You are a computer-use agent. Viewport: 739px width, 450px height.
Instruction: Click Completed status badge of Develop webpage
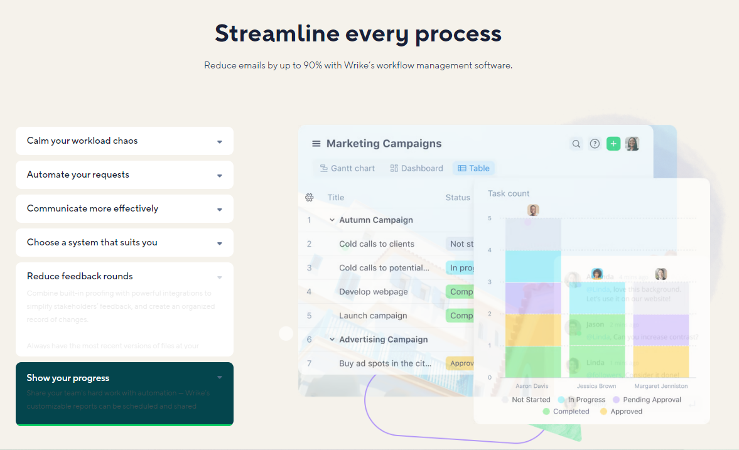tap(460, 292)
